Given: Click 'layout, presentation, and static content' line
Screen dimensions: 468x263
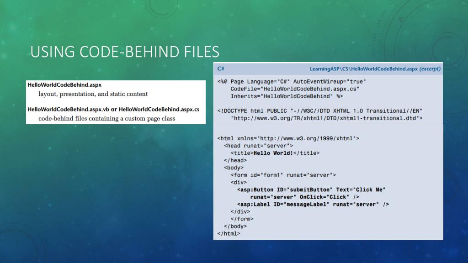Looking at the screenshot, I should [93, 94].
